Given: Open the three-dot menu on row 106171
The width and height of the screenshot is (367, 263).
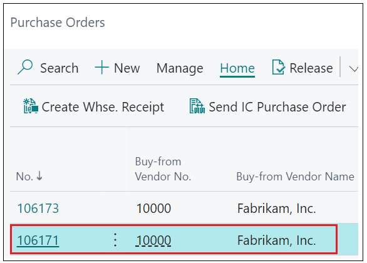Looking at the screenshot, I should pos(115,240).
